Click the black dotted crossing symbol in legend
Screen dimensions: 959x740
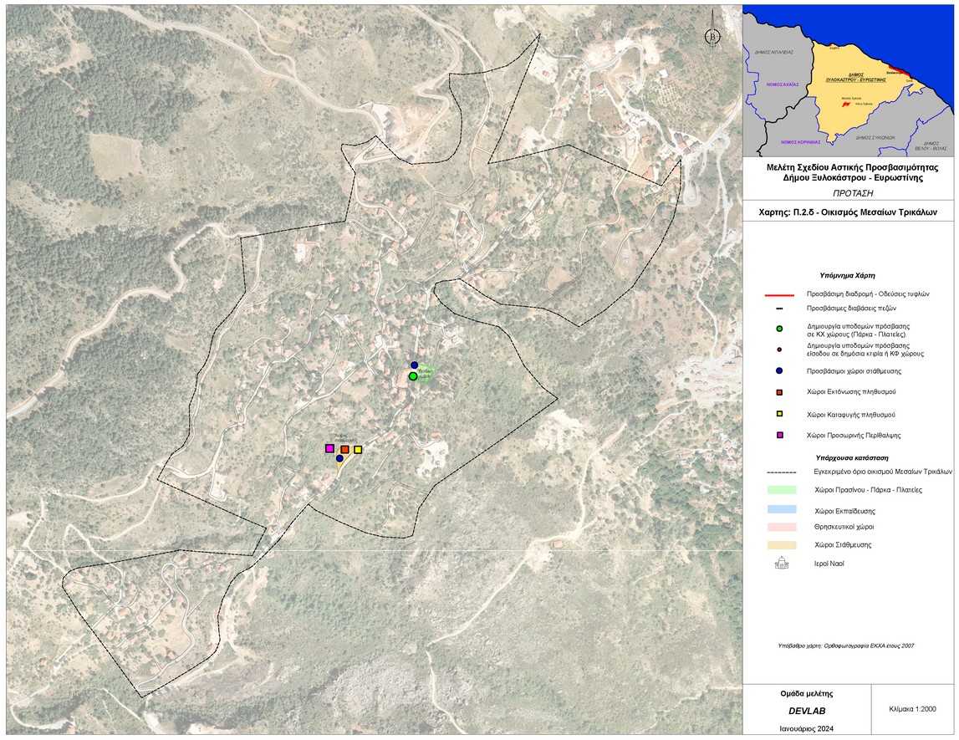point(779,309)
